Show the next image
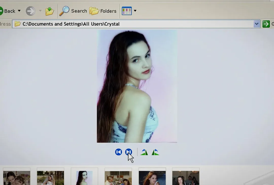The image size is (274, 185). point(129,152)
